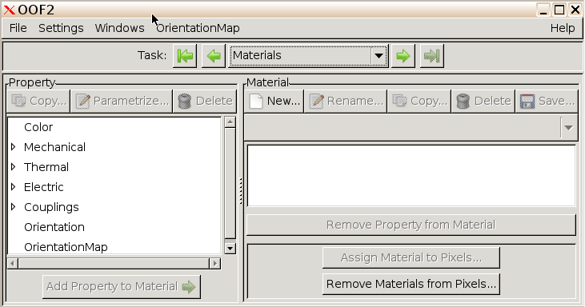Click Copy in the Material panel

click(x=419, y=101)
